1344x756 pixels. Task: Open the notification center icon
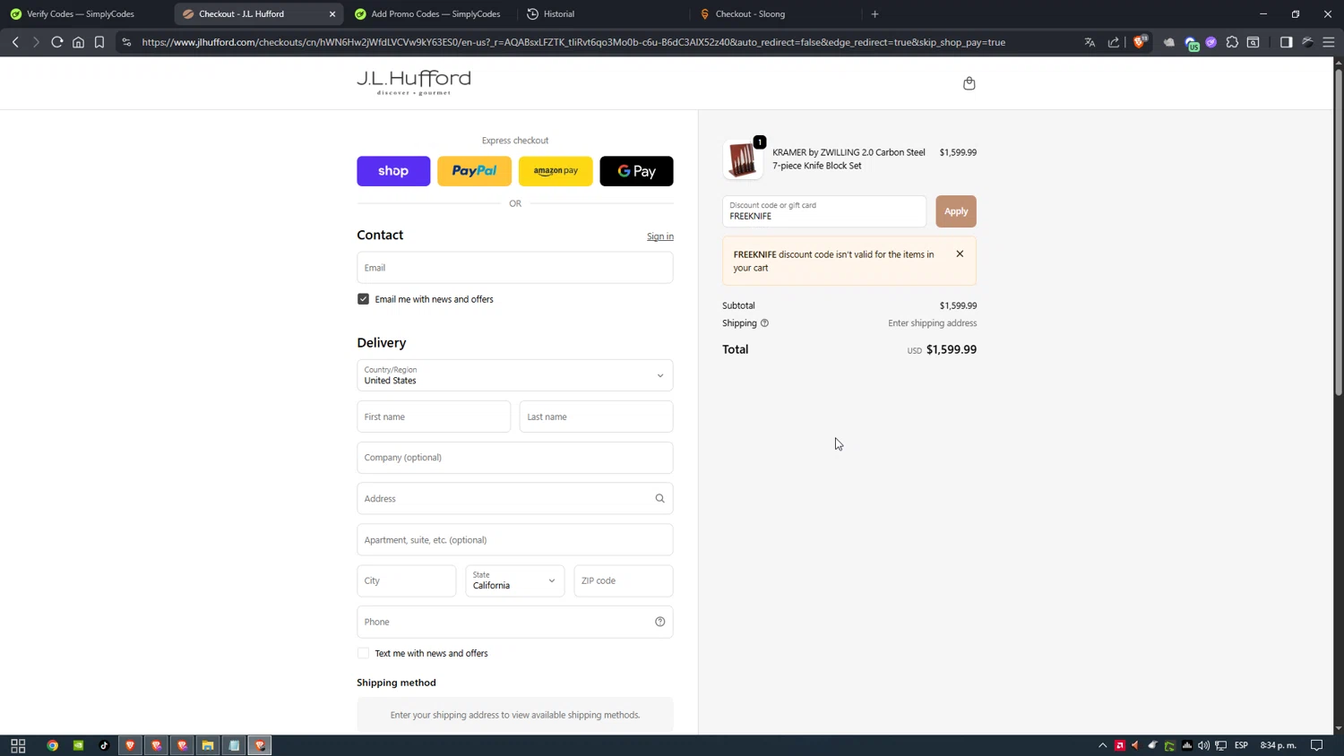(1316, 745)
